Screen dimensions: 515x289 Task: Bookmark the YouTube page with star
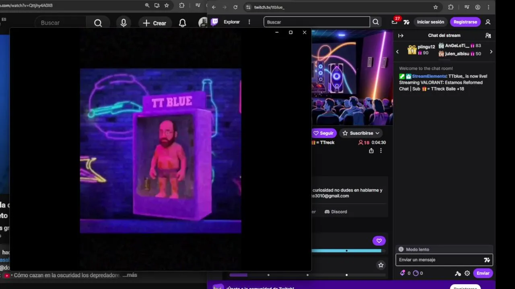pos(167,5)
